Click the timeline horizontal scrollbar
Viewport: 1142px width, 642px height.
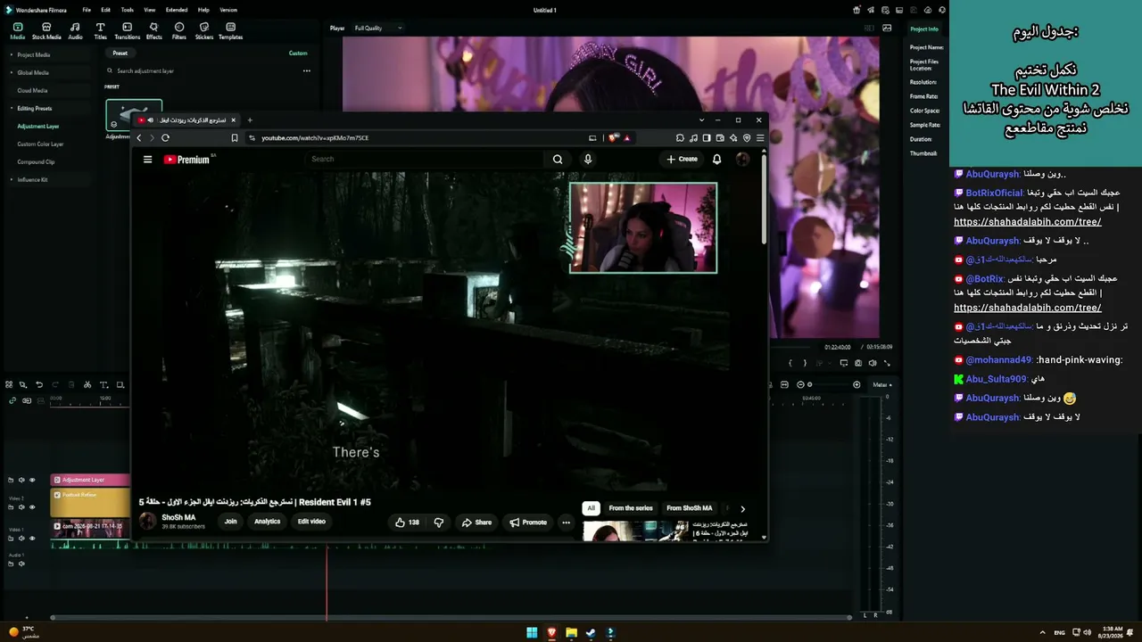click(x=451, y=617)
